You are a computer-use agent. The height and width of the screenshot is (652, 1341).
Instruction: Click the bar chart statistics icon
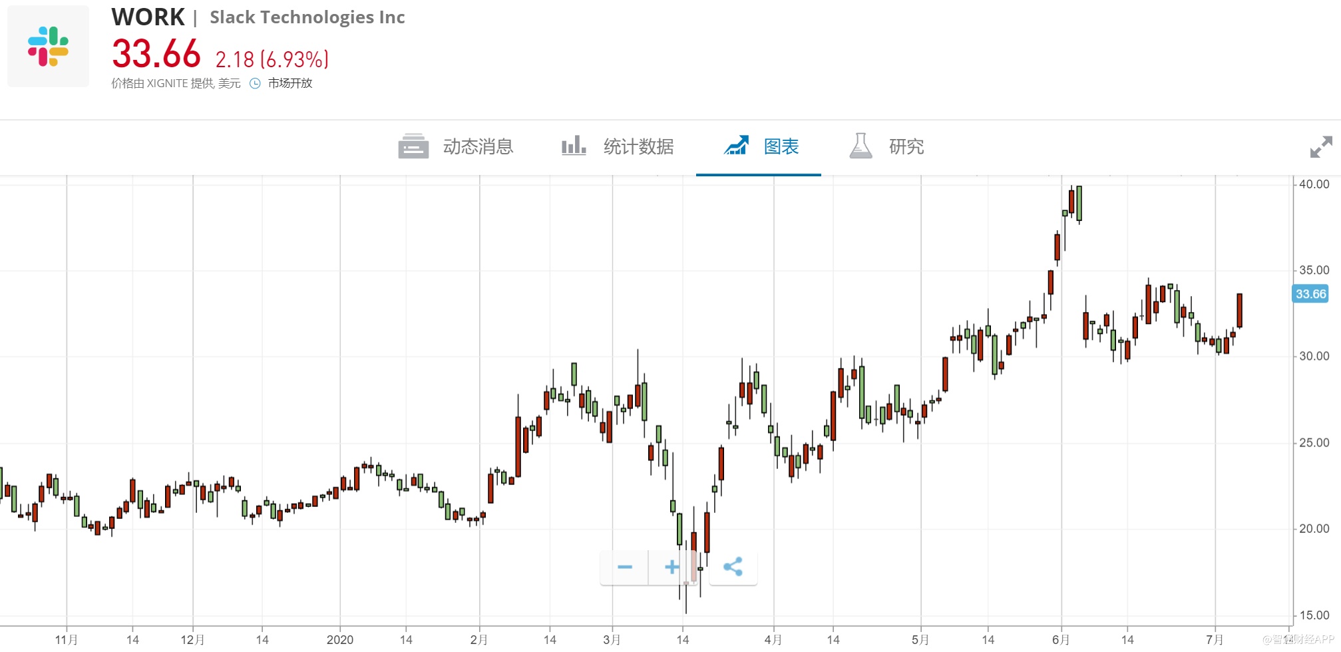coord(573,146)
